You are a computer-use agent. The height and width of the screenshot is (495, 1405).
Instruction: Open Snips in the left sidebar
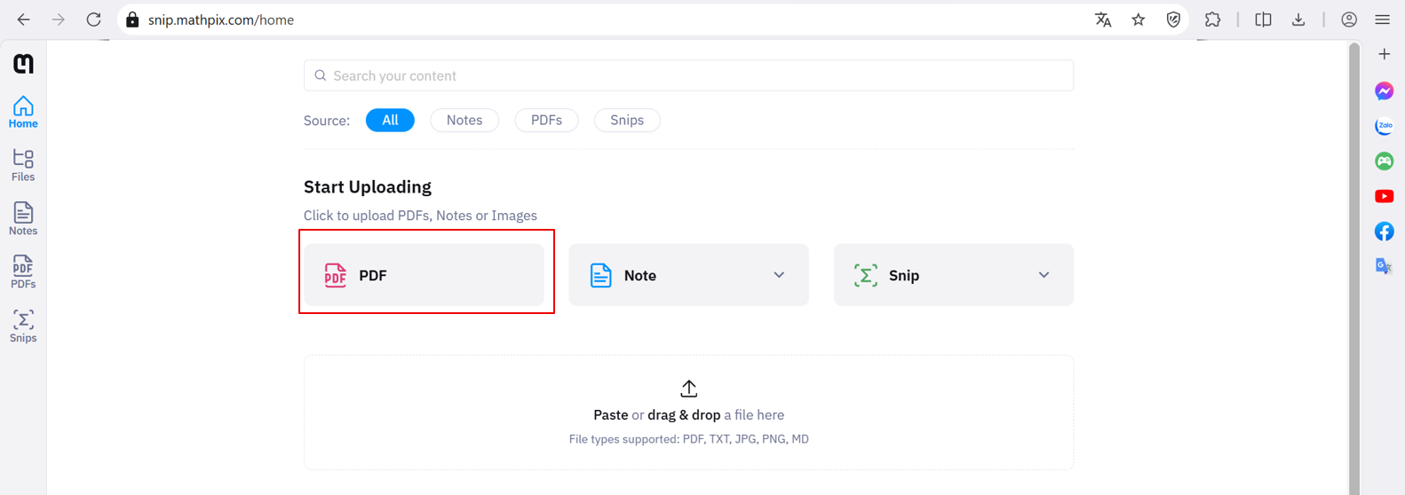click(23, 326)
